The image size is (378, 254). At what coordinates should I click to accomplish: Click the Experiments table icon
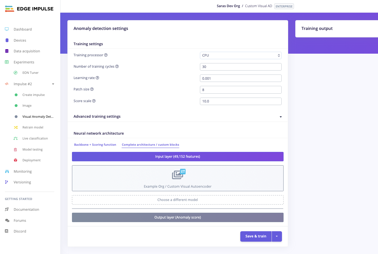[x=7, y=62]
